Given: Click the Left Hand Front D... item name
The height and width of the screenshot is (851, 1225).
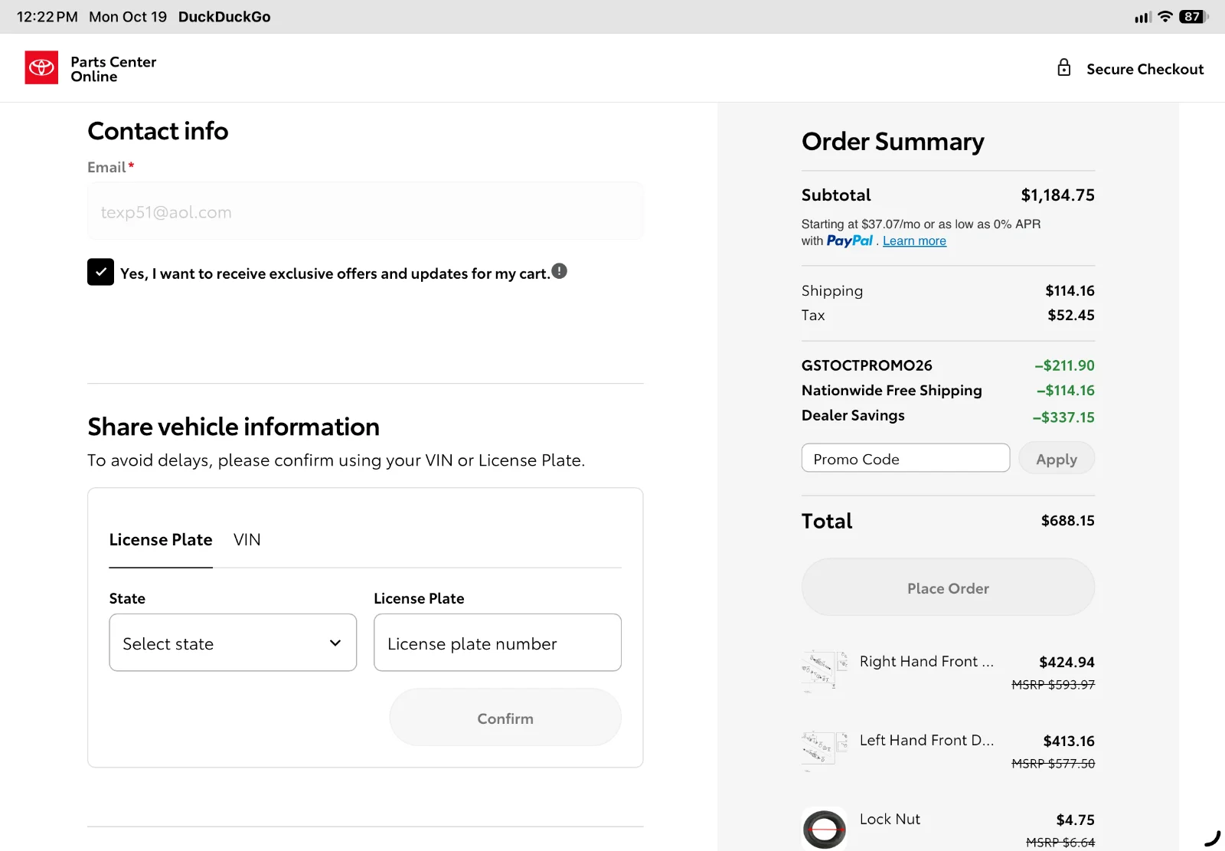Looking at the screenshot, I should 926,740.
